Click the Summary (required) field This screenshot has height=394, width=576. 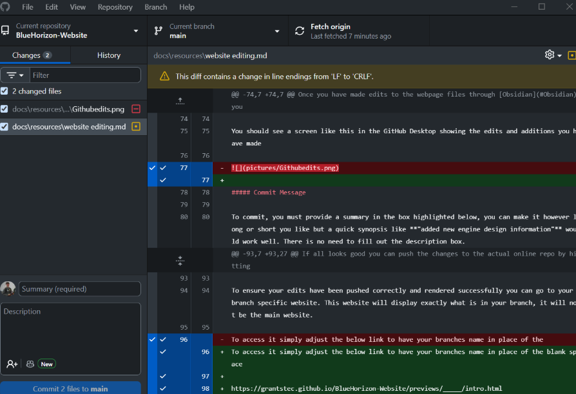[80, 289]
